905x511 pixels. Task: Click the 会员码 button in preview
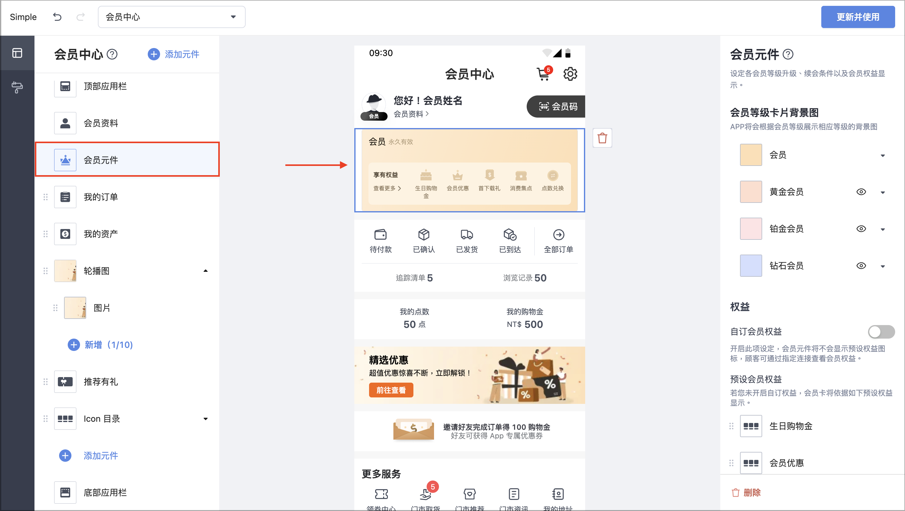556,107
